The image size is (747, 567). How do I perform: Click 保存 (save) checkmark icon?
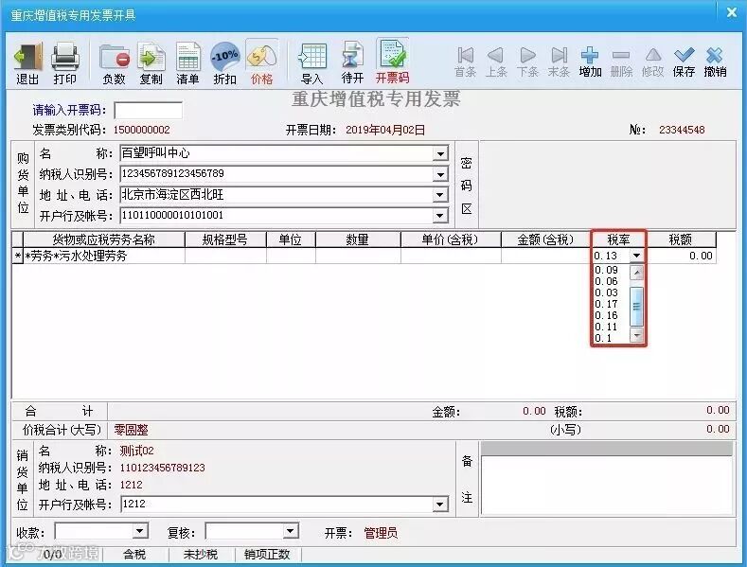684,62
